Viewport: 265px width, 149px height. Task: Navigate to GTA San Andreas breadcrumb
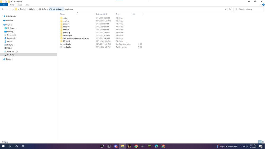[x=55, y=9]
